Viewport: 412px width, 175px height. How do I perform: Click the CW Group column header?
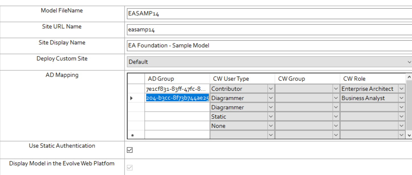307,79
